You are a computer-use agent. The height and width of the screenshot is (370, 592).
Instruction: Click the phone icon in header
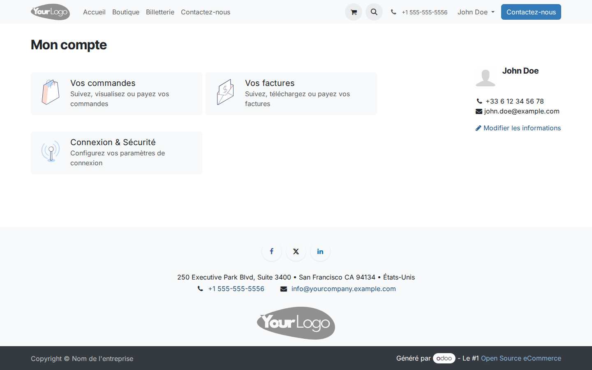pos(393,12)
